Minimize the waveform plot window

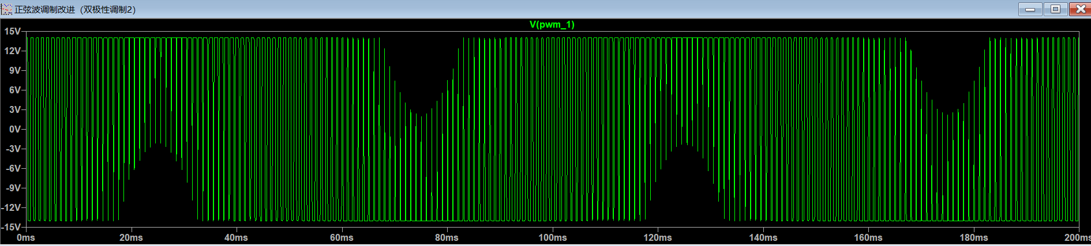(x=1030, y=9)
